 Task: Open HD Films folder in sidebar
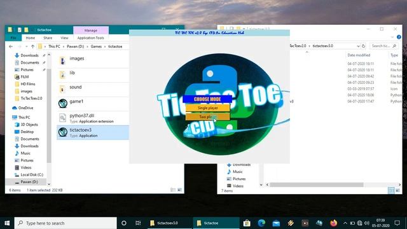click(x=28, y=84)
